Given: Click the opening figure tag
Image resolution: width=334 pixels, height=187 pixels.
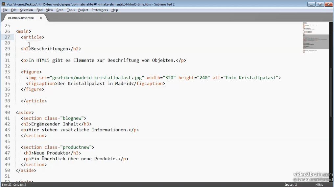Looking at the screenshot, I should 31,72.
